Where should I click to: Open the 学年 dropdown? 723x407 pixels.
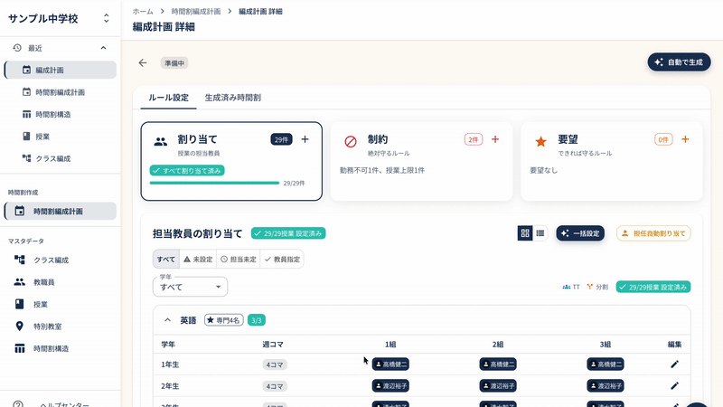click(x=190, y=287)
